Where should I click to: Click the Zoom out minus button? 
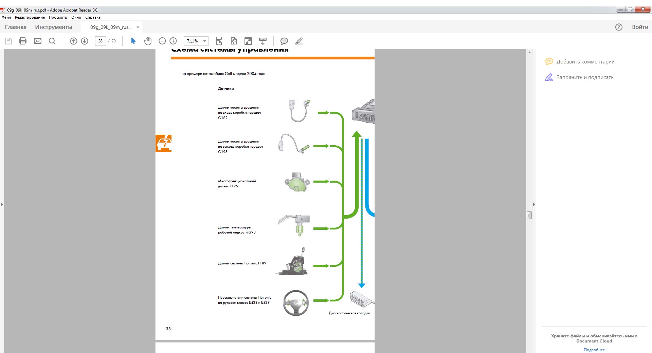162,41
